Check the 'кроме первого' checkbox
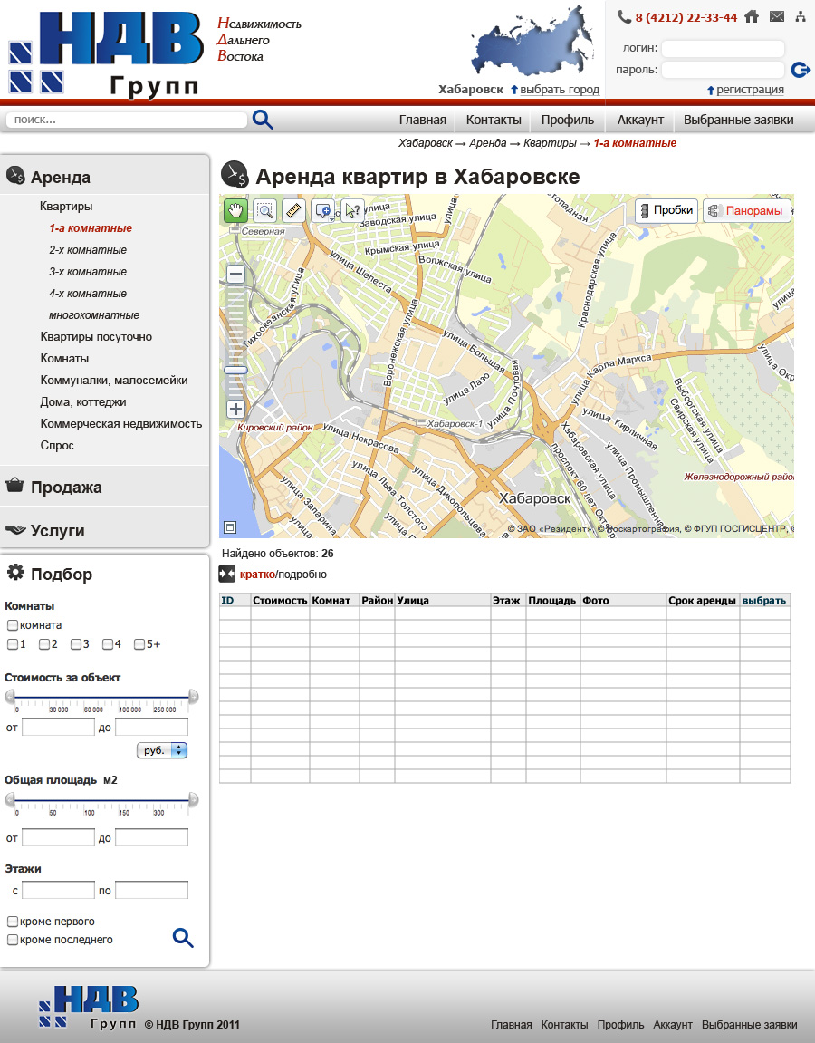 (x=13, y=922)
